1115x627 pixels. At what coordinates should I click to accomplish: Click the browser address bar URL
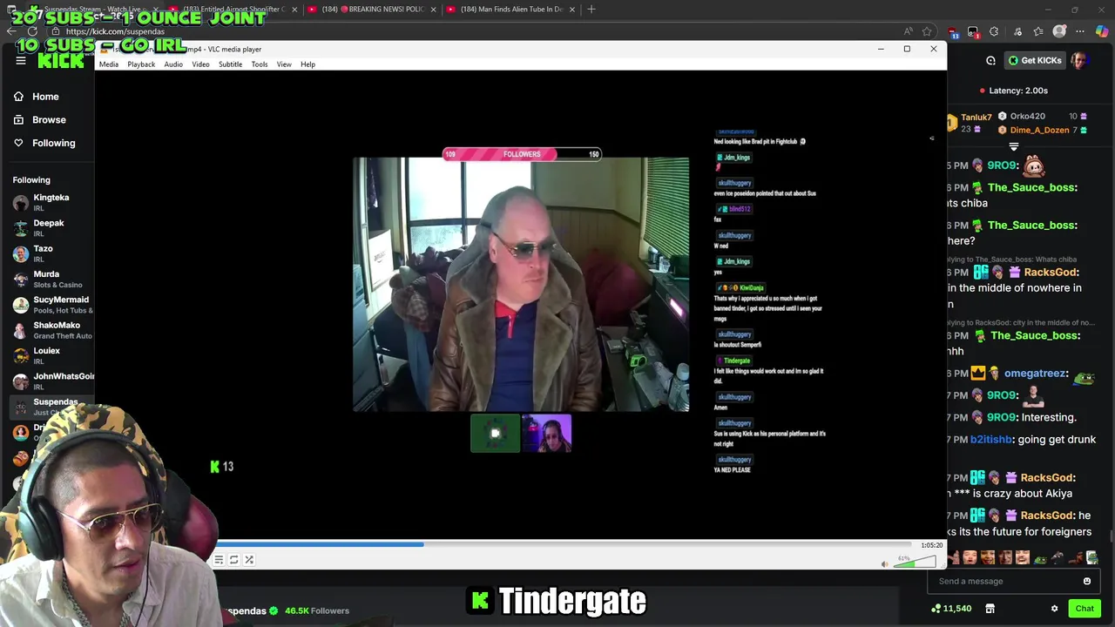(x=115, y=31)
